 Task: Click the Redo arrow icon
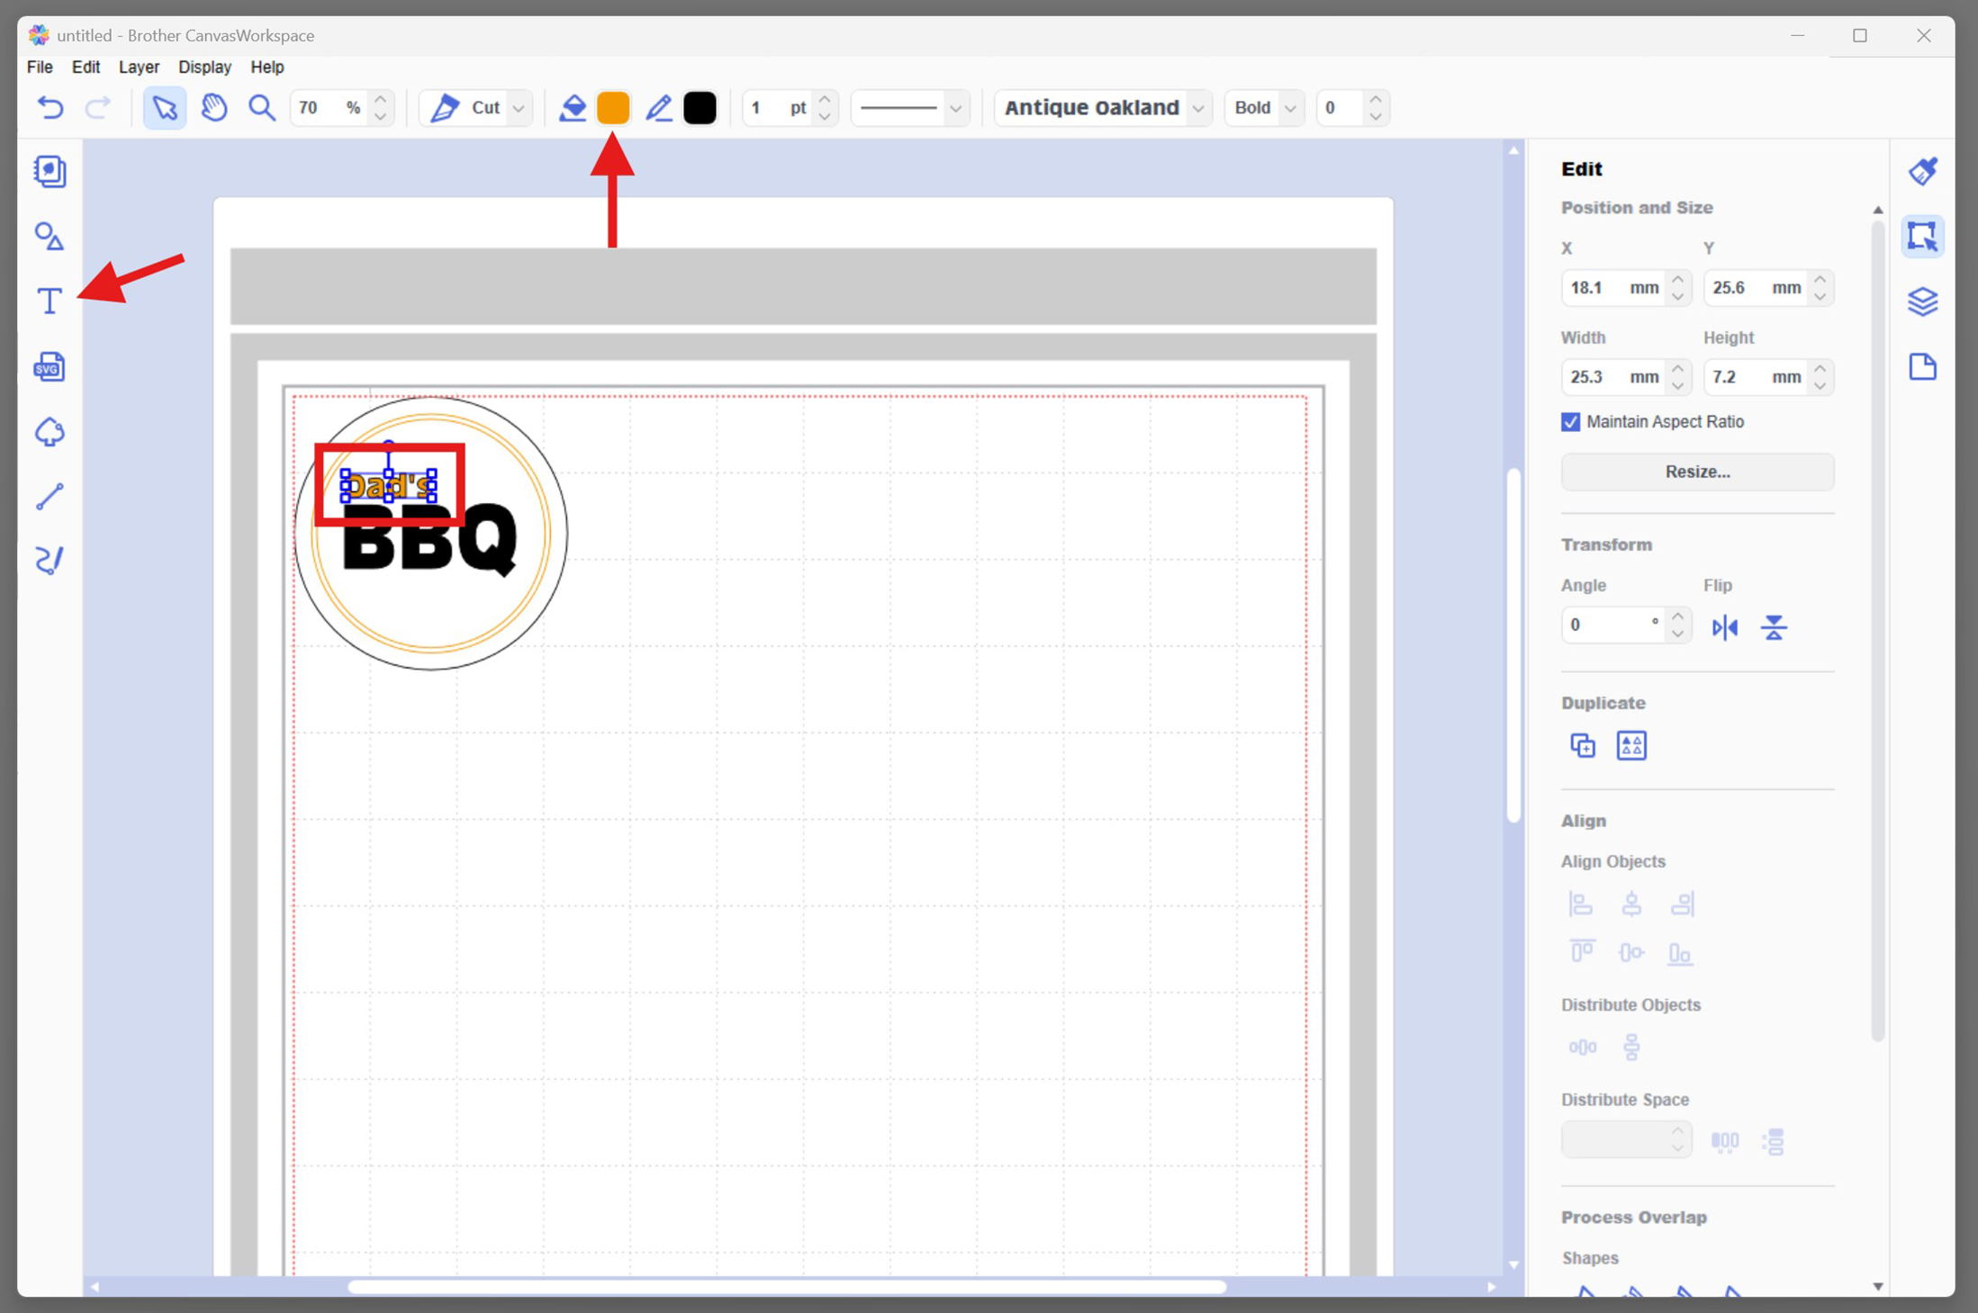97,108
